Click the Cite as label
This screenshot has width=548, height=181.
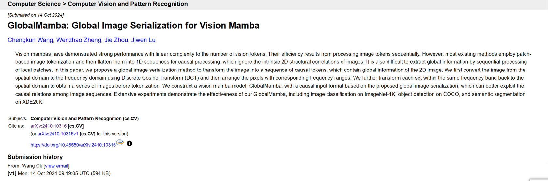[16, 126]
